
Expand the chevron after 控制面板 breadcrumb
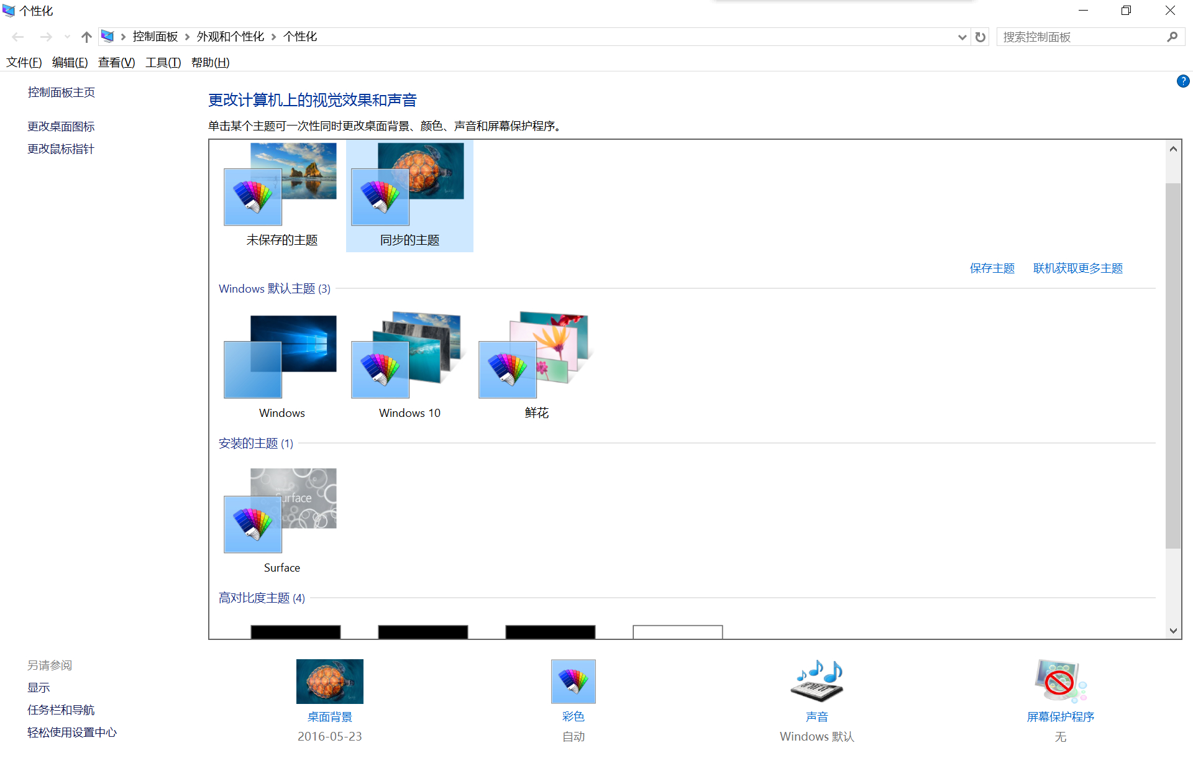(187, 37)
